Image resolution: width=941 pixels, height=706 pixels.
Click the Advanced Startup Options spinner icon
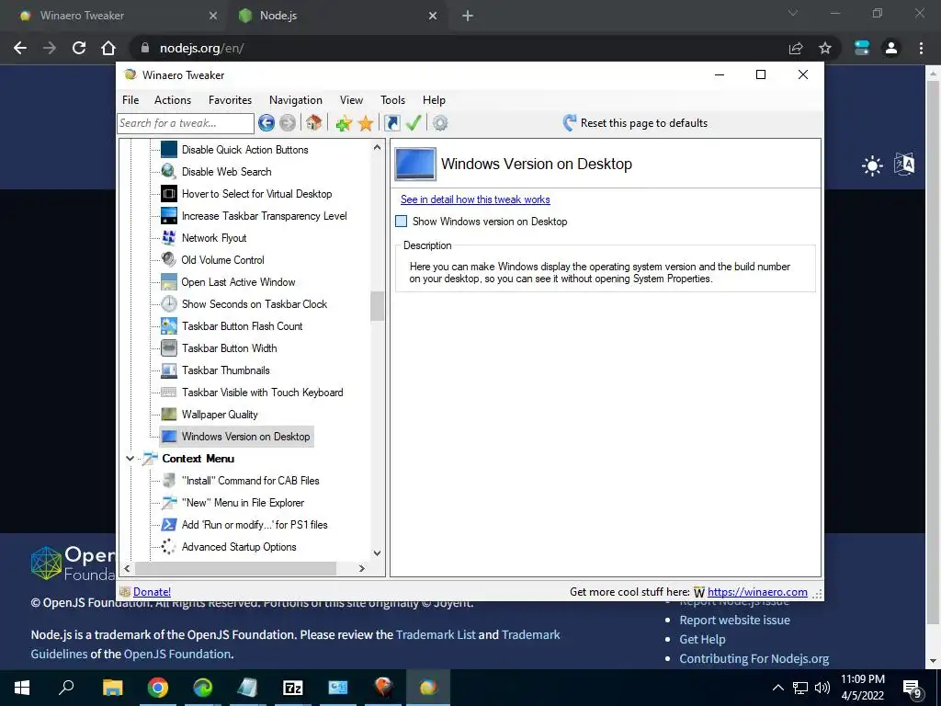pyautogui.click(x=169, y=547)
